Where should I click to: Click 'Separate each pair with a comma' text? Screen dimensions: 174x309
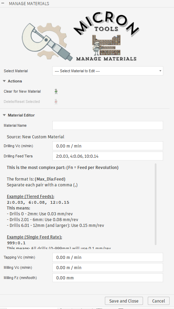[x=42, y=185]
